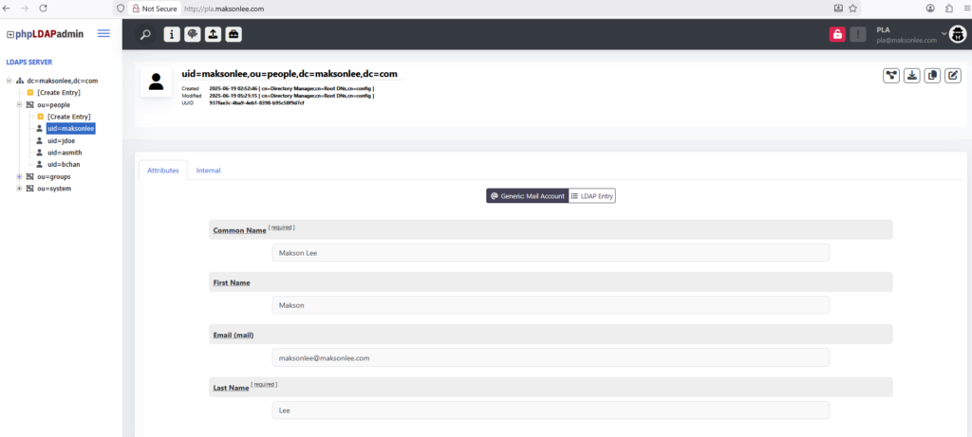Open uid=jdoe entry in tree
972x437 pixels.
click(x=61, y=140)
